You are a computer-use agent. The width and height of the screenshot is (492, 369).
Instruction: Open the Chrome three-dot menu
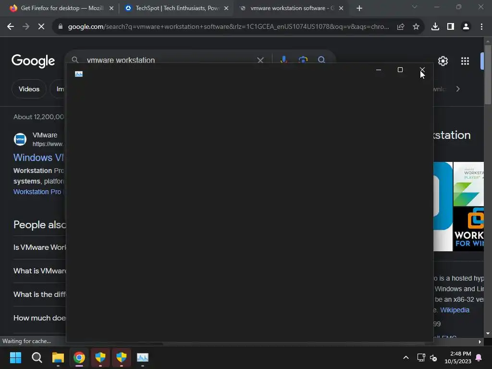[481, 27]
